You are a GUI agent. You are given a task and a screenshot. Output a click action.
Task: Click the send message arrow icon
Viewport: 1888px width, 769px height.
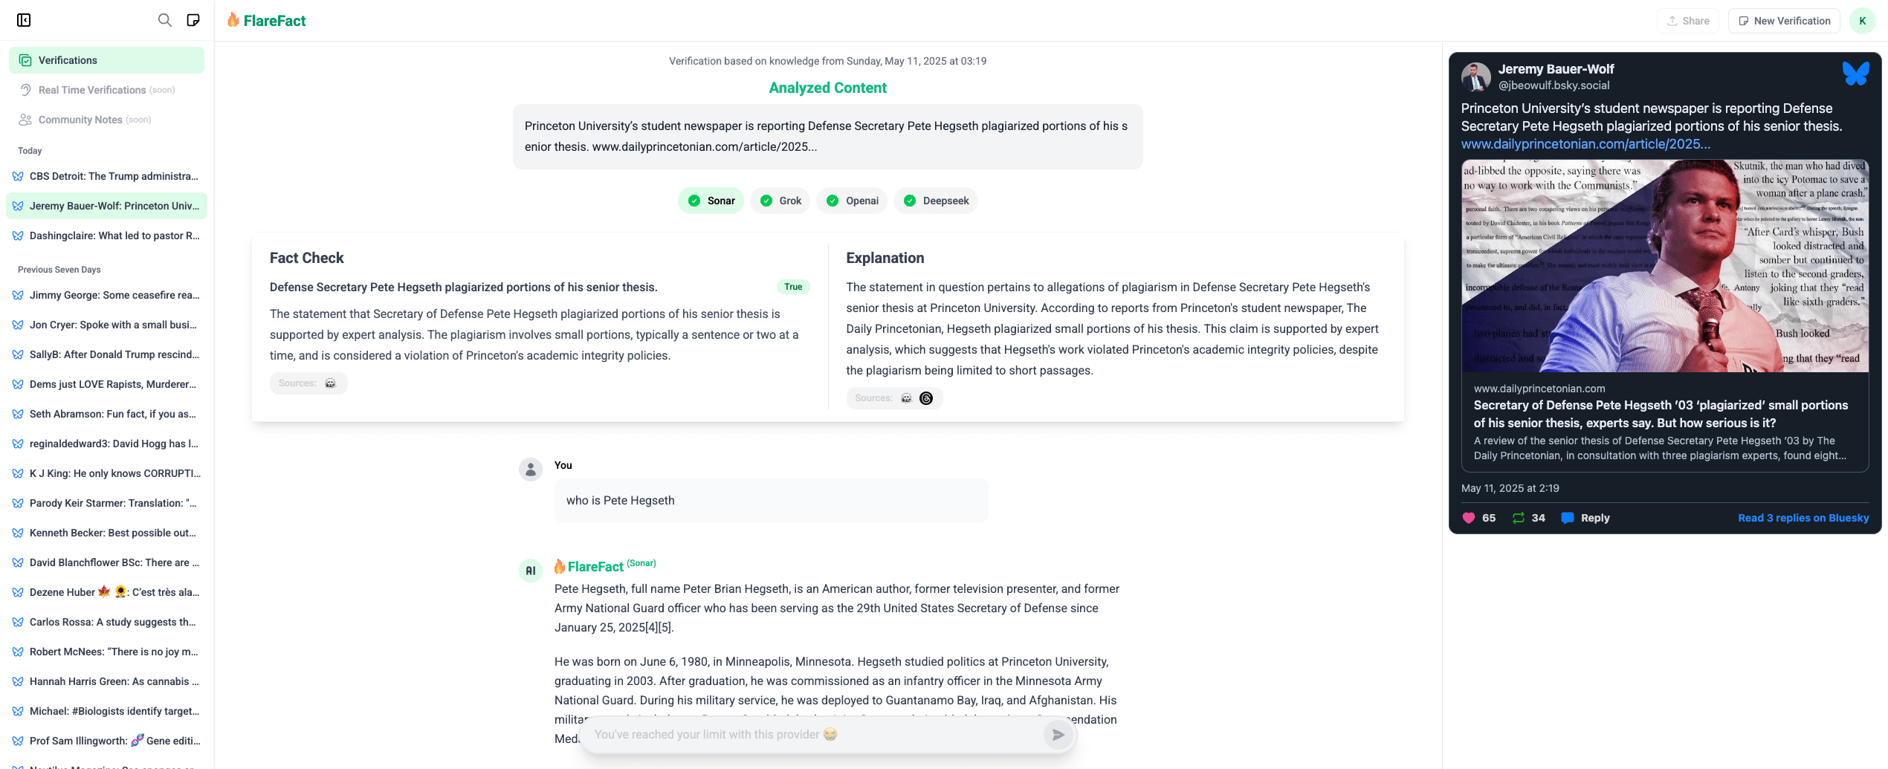(x=1058, y=735)
